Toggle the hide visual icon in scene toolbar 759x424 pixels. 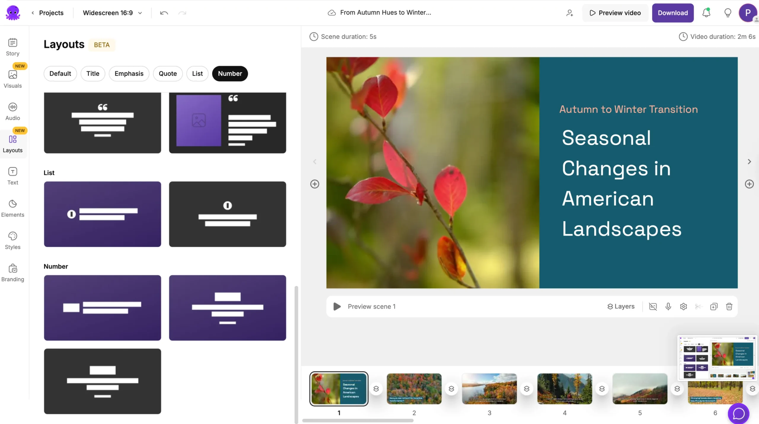[653, 306]
